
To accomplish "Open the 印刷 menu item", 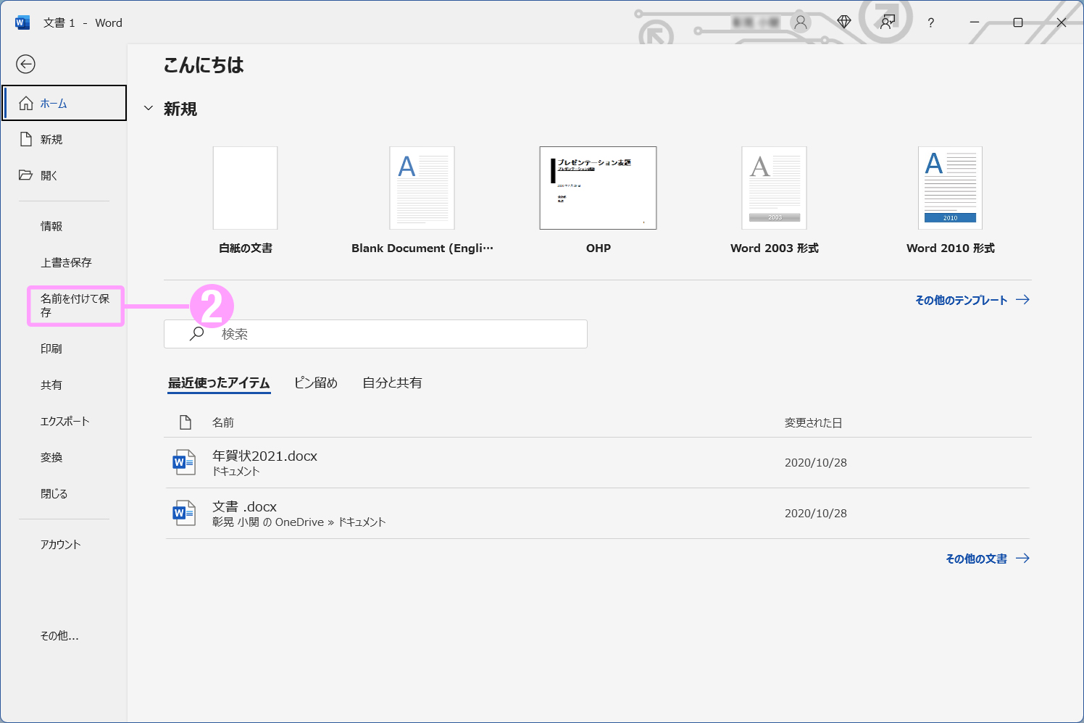I will point(51,348).
